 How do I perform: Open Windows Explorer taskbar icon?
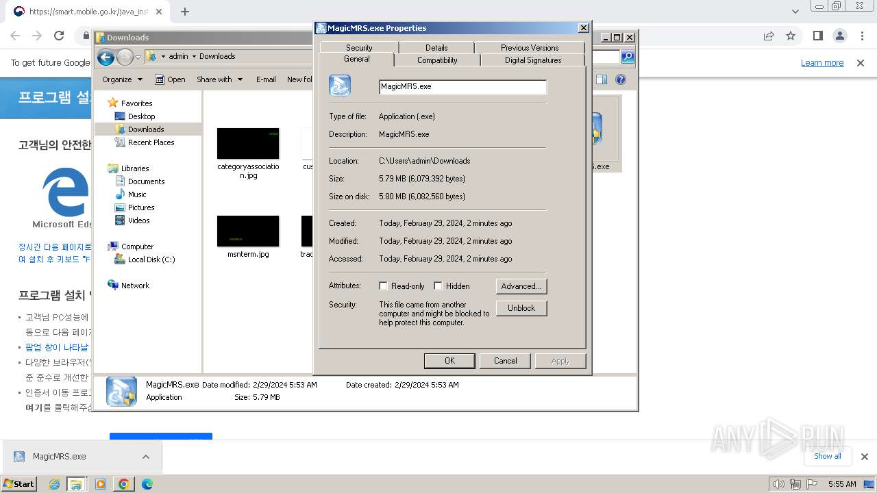click(x=76, y=484)
